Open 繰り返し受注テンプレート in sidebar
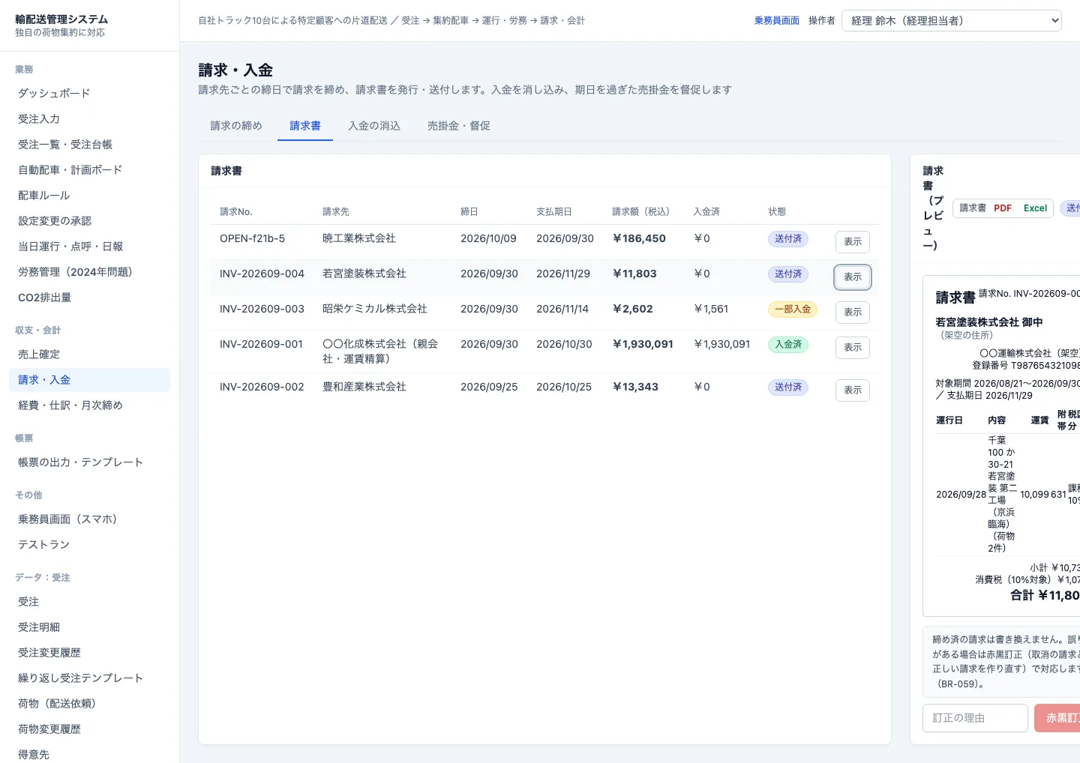1080x763 pixels. (90, 678)
